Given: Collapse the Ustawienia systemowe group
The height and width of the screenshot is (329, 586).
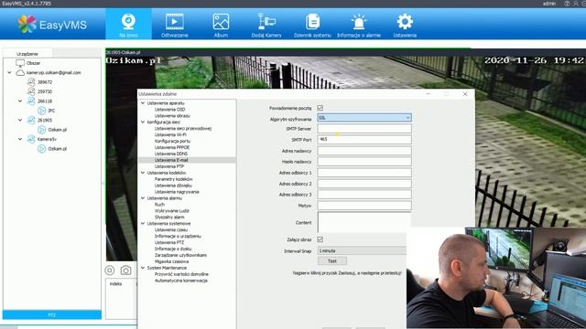Looking at the screenshot, I should coord(143,223).
